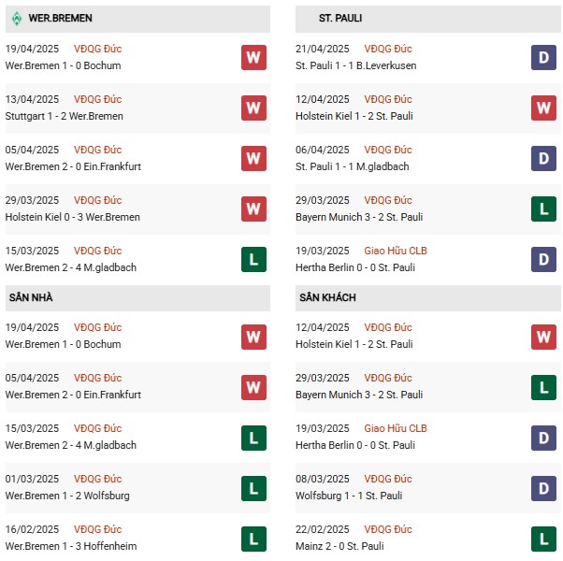Screen dimensions: 563x561
Task: Select the ST. PAULI section header
Action: pos(340,18)
